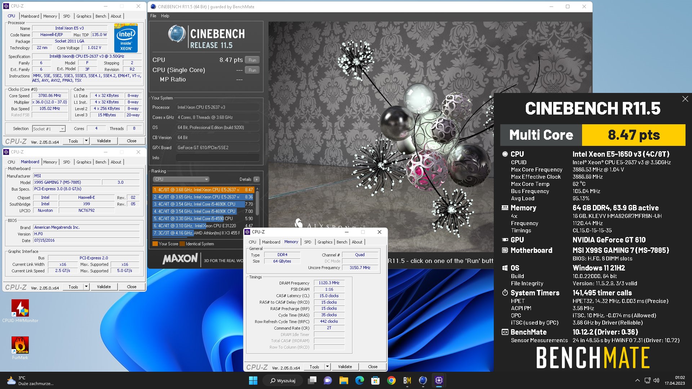The image size is (692, 389).
Task: Open the weather widget on taskbar
Action: (x=31, y=380)
